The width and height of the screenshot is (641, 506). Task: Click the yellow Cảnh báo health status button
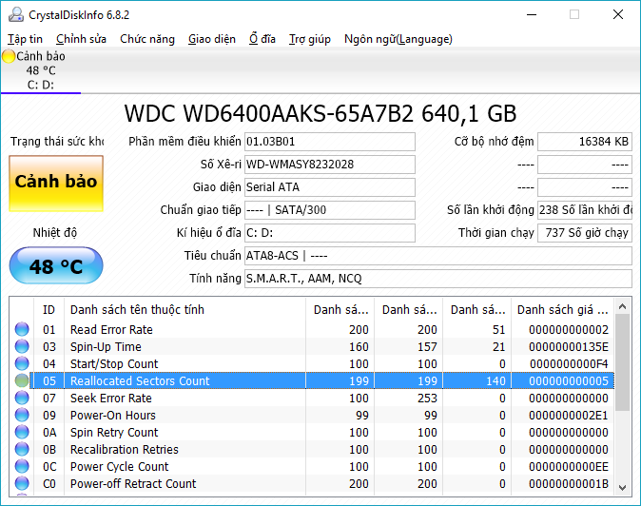(x=56, y=184)
